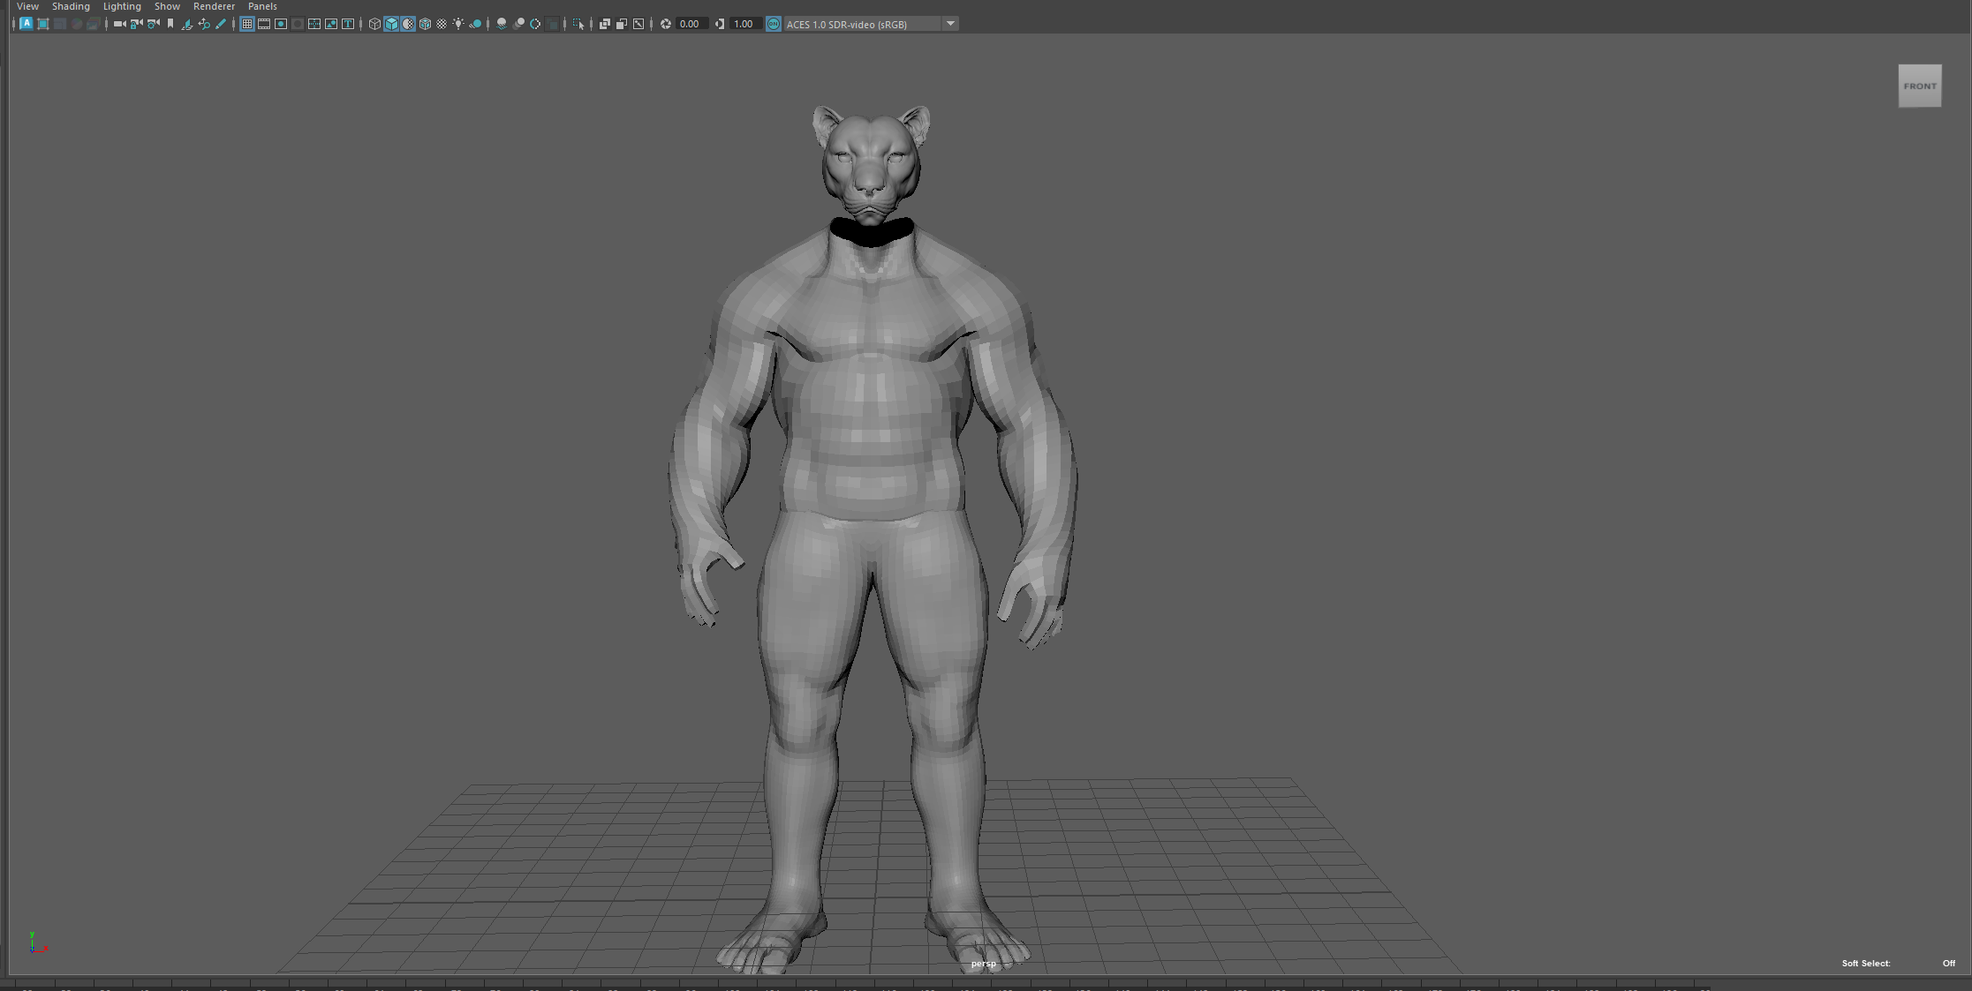Screen dimensions: 1972x991
Task: Toggle the viewport grid display
Action: click(247, 24)
